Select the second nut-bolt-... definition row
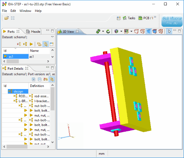The width and height of the screenshot is (184, 158). click(39, 120)
